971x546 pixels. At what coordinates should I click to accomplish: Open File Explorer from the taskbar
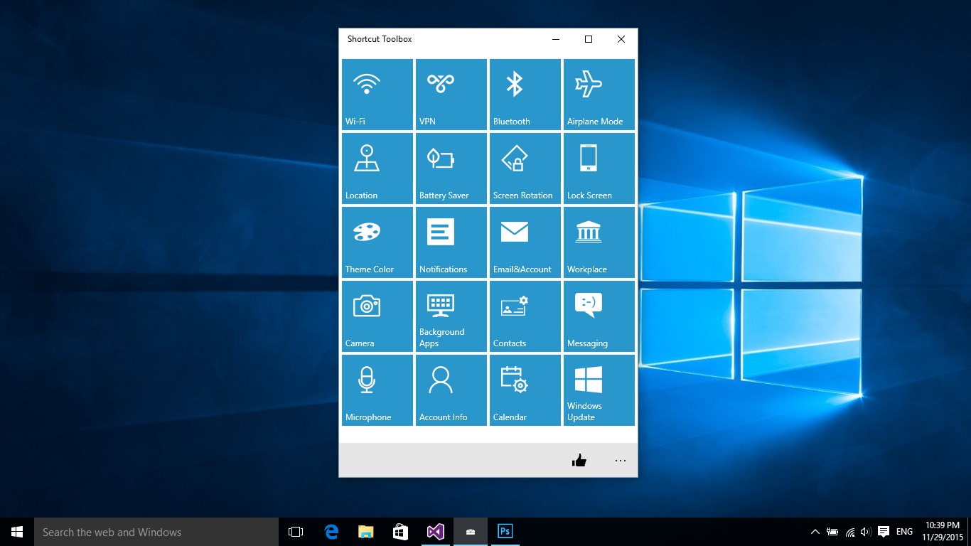(x=365, y=532)
